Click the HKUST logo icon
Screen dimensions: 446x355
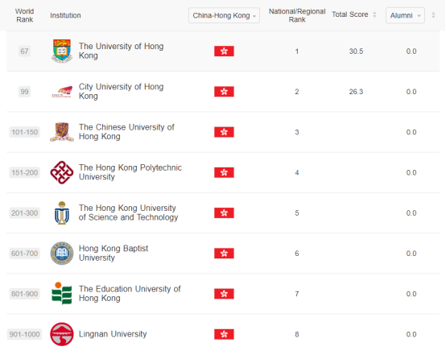[x=62, y=213]
